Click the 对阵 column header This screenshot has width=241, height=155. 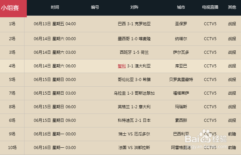tap(134, 7)
